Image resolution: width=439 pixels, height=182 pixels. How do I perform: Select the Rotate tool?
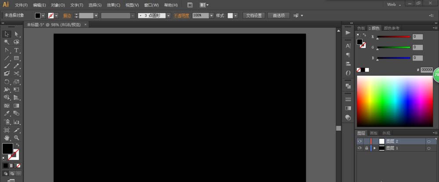coord(7,82)
